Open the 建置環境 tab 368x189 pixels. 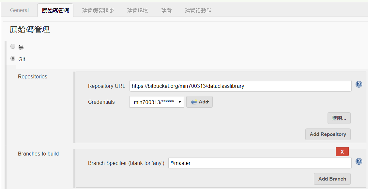coord(138,10)
